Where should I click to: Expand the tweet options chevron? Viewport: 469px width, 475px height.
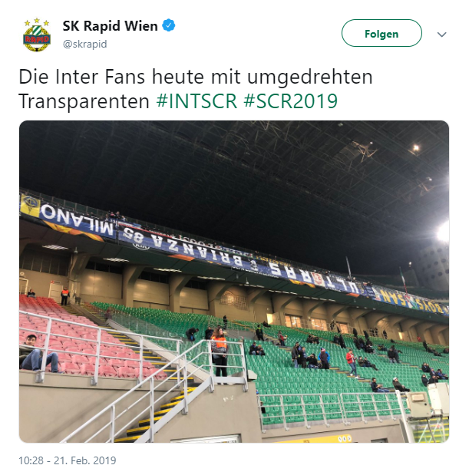441,35
